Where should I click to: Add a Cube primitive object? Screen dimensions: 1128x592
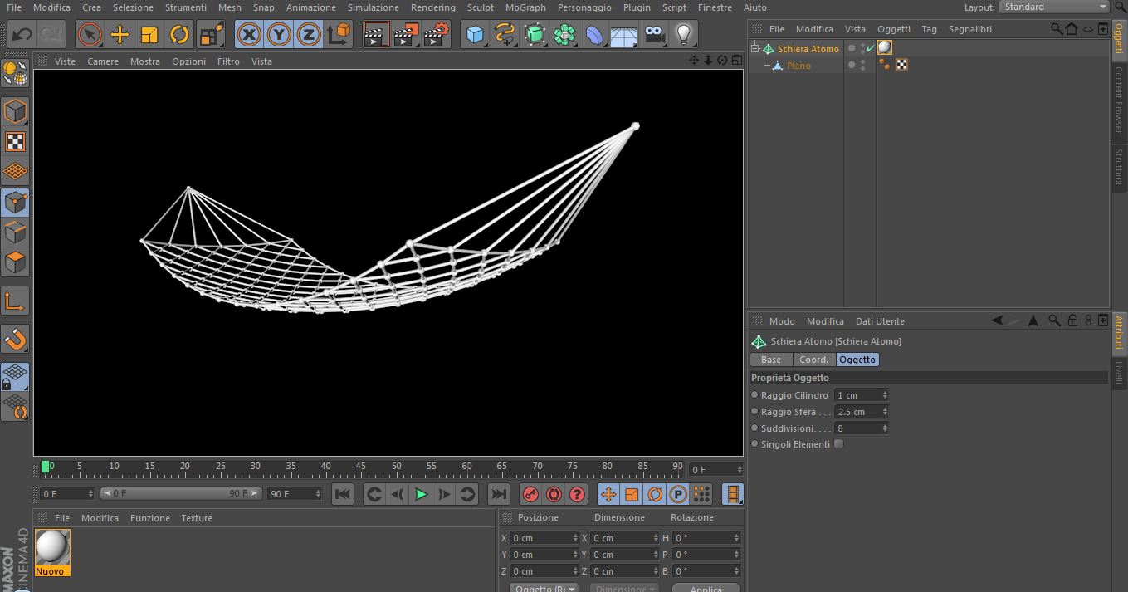point(475,34)
